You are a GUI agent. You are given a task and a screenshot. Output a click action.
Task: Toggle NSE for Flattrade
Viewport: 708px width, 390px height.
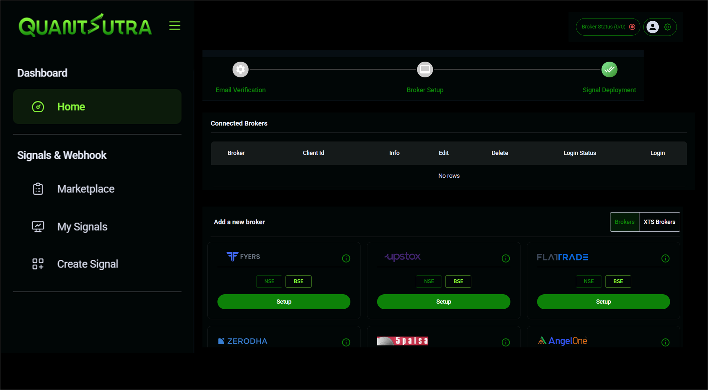[589, 281]
